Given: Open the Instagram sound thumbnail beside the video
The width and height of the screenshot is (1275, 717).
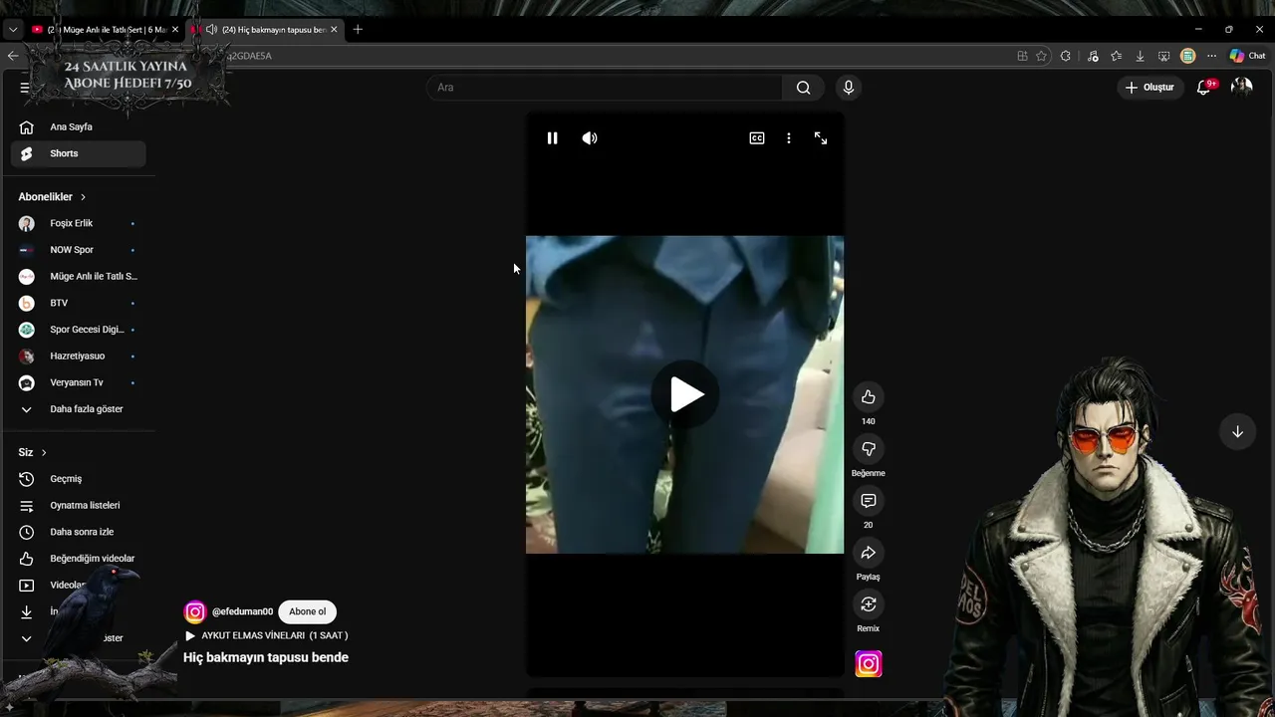Looking at the screenshot, I should pos(869,664).
